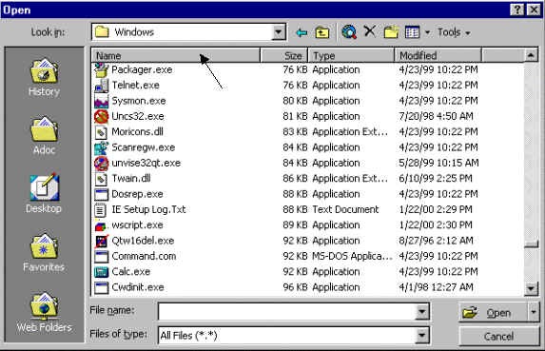Click Moricons.dll file name
This screenshot has height=351, width=545.
137,132
